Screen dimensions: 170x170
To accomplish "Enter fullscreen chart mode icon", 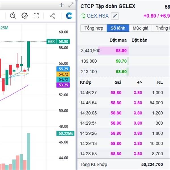I will point(36,16).
